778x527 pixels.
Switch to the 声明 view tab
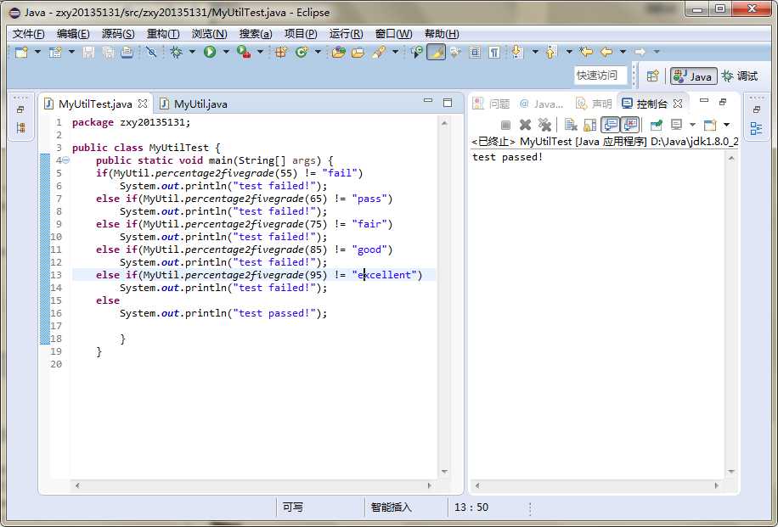tap(594, 104)
